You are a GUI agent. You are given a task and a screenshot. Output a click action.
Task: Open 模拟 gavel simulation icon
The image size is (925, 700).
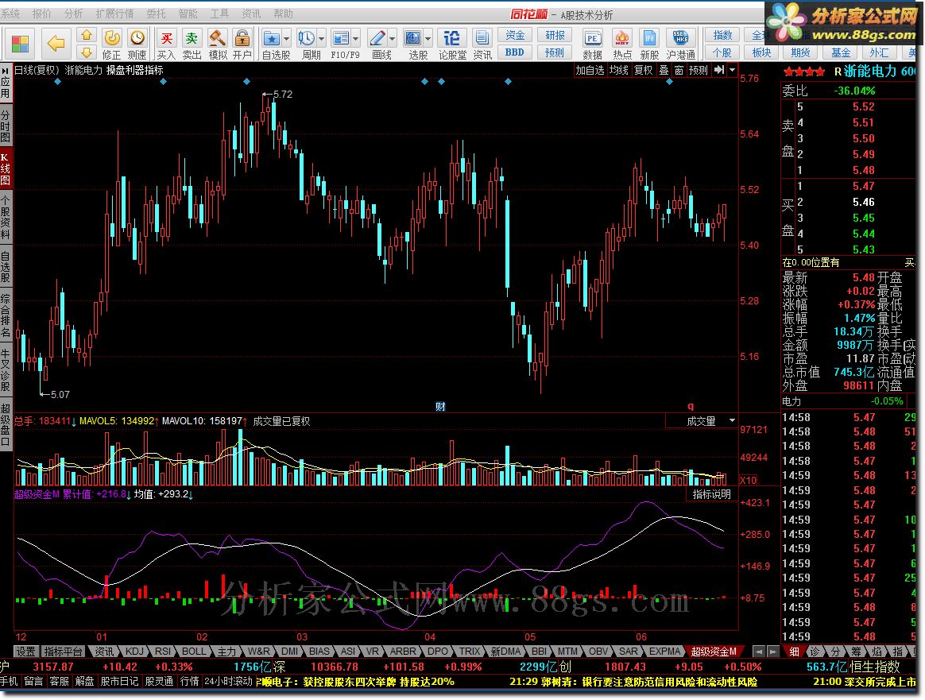tap(218, 38)
